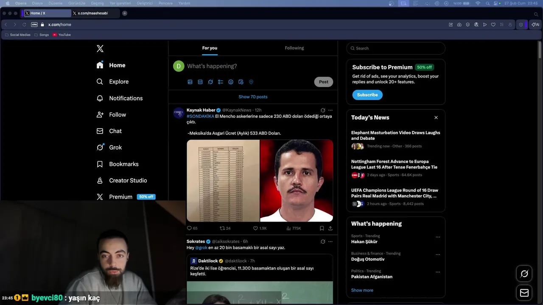Switch to the Following tab

click(x=294, y=48)
